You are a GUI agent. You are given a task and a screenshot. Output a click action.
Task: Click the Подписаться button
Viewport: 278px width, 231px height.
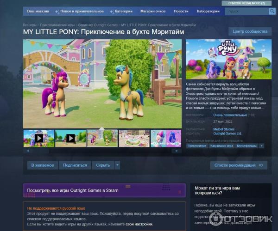click(75, 165)
